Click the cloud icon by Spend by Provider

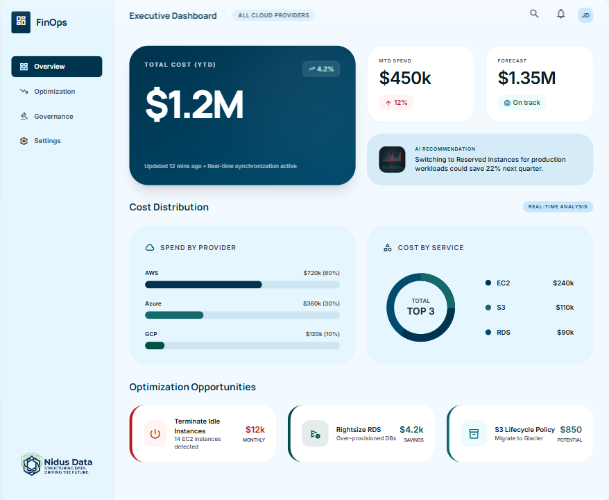pyautogui.click(x=150, y=248)
